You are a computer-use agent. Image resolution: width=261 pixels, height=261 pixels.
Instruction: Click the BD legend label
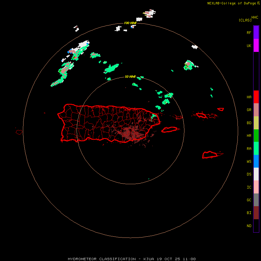(x=249, y=123)
